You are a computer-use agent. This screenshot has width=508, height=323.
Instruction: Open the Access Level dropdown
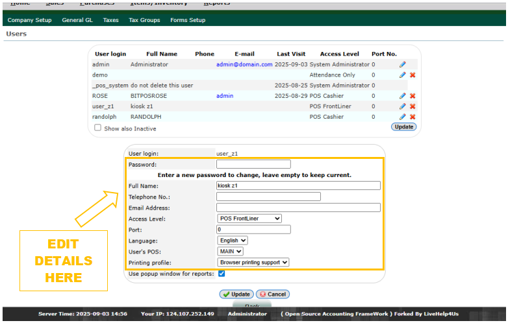point(249,219)
